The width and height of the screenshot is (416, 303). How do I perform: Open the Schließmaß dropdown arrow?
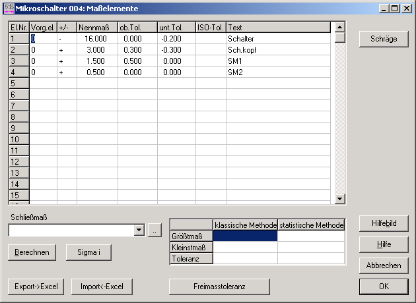(139, 230)
